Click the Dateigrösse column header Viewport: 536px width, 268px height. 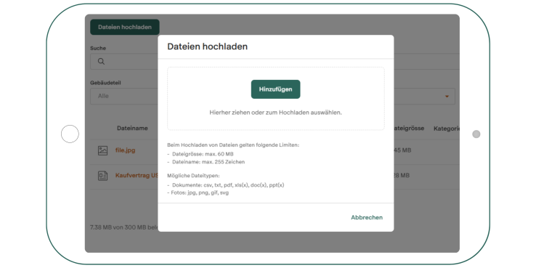[409, 128]
